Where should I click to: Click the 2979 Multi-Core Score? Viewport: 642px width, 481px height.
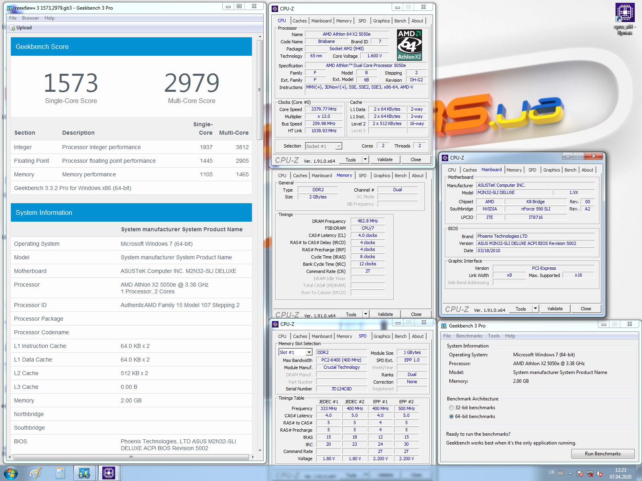[x=192, y=83]
